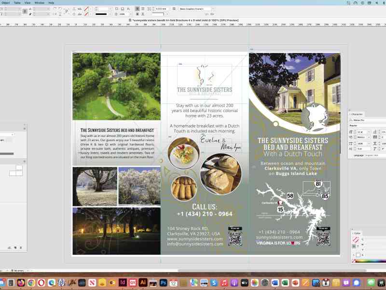Click the rotate 90 counter-clockwise icon

pyautogui.click(x=60, y=9)
